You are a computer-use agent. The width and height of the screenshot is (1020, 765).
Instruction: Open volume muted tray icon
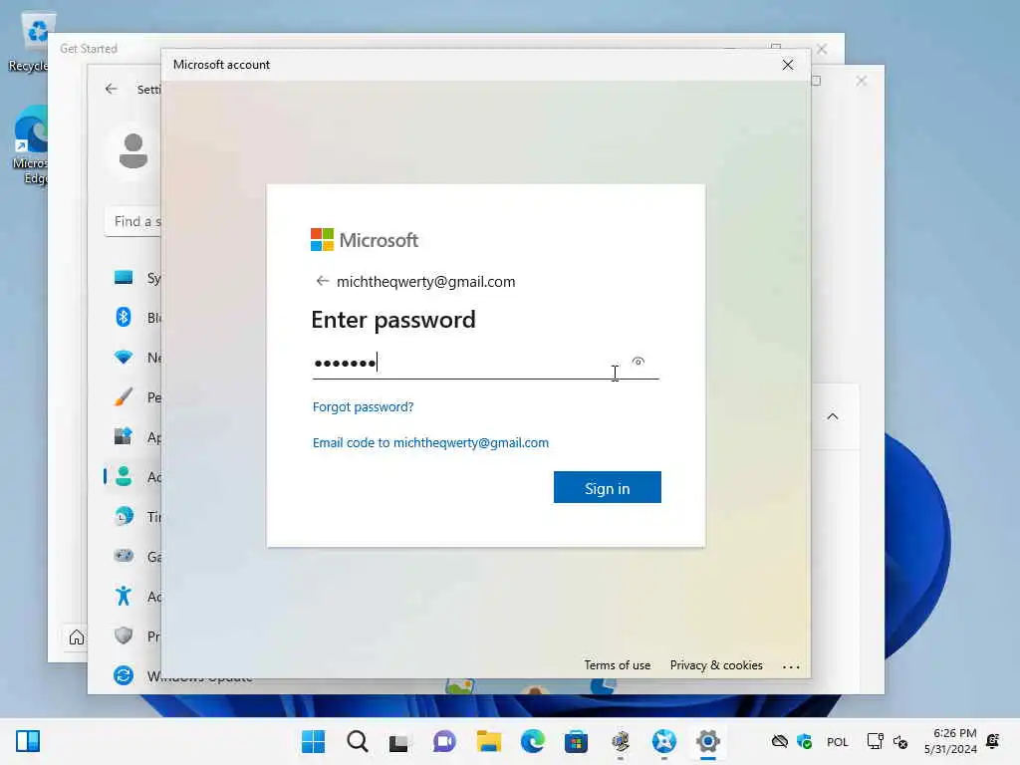pos(900,741)
